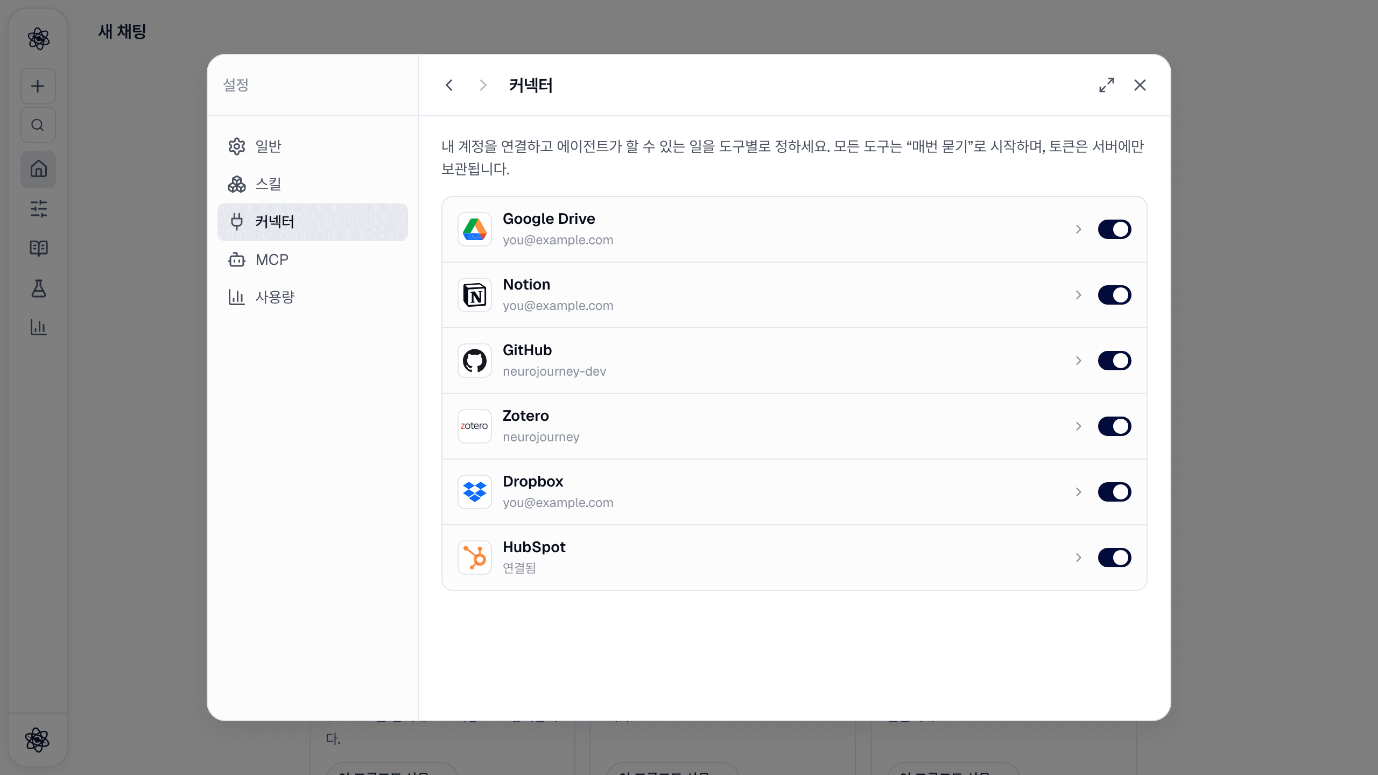This screenshot has height=775, width=1378.
Task: Toggle the HubSpot connector switch
Action: tap(1114, 558)
